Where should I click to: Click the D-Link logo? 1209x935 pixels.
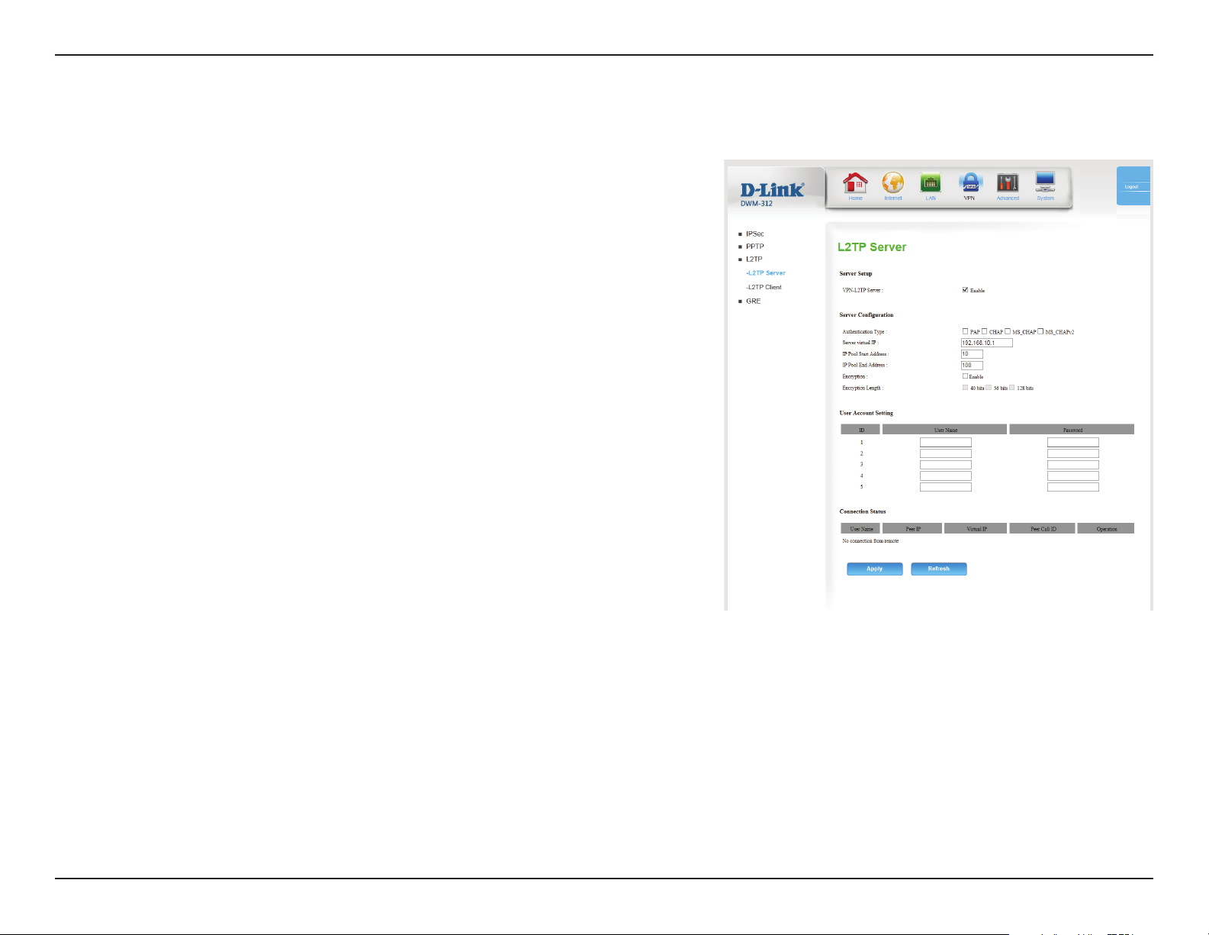(772, 190)
